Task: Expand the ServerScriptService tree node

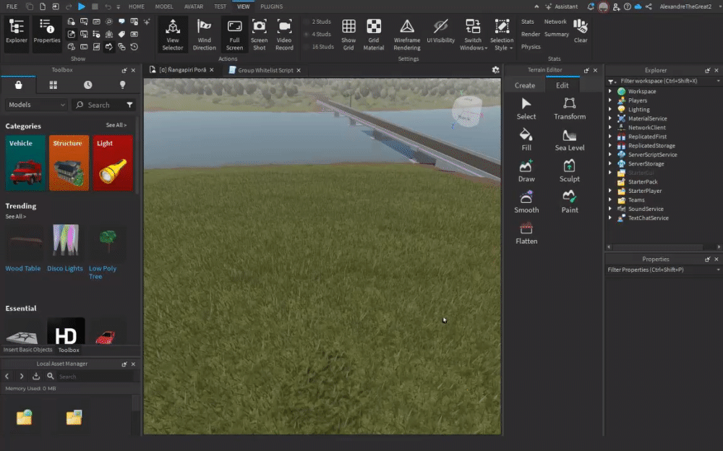Action: (x=610, y=155)
